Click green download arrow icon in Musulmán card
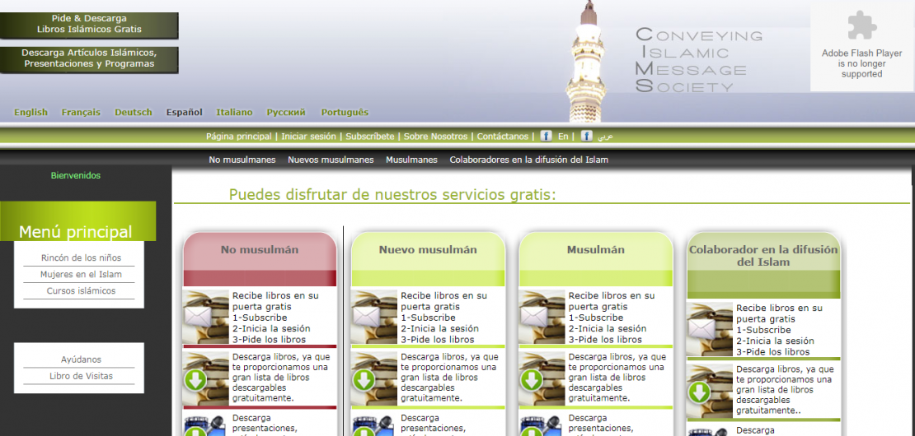Image resolution: width=915 pixels, height=436 pixels. (532, 380)
